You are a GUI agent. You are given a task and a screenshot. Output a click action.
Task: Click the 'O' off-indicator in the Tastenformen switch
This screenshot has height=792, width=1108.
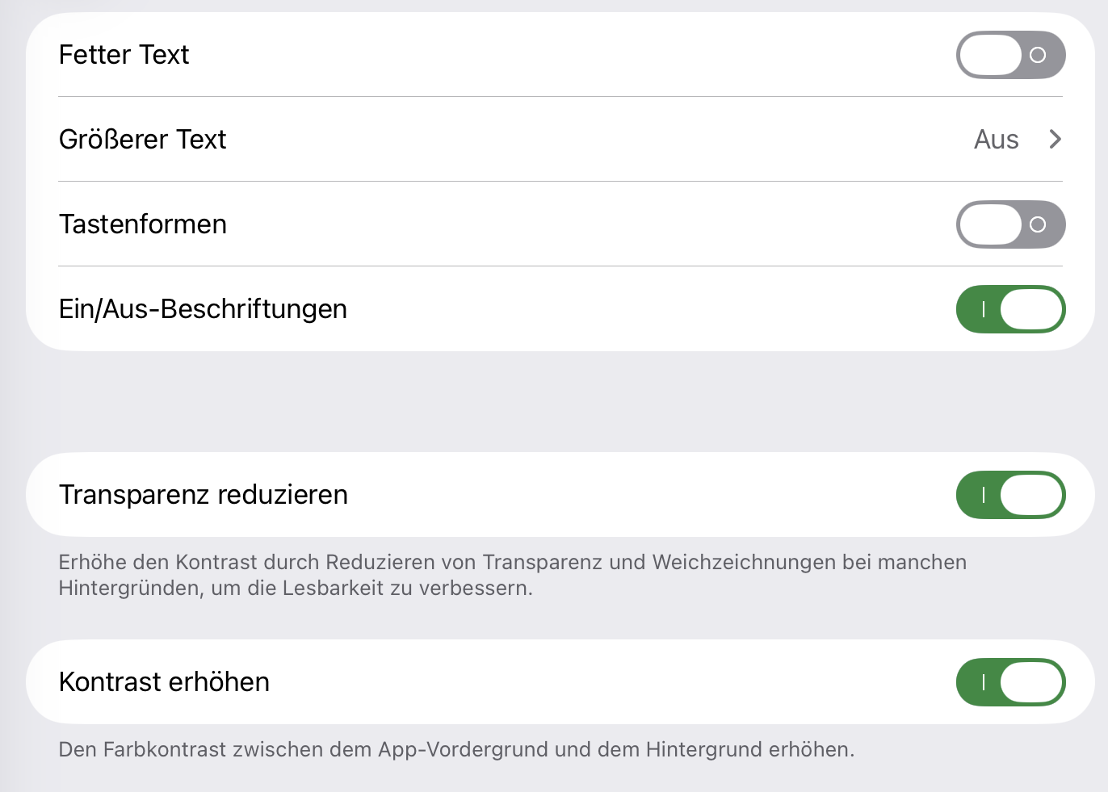[1038, 224]
